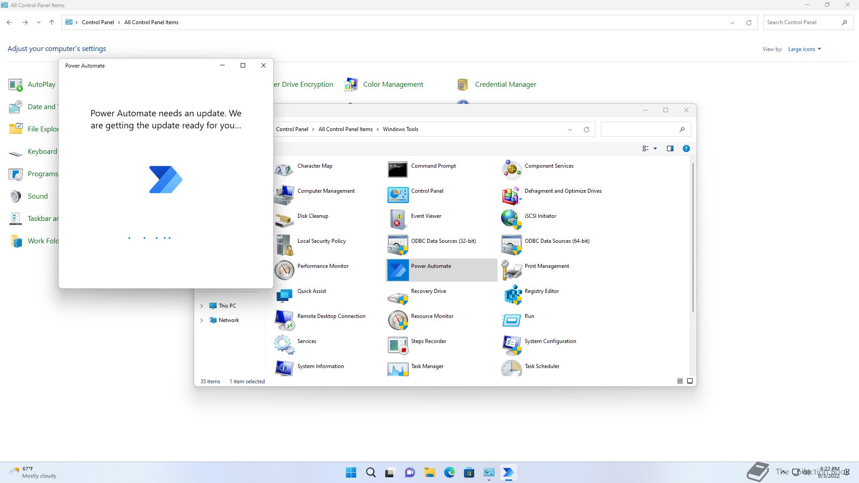Select the Power Automate item in Windows Tools
This screenshot has width=859, height=483.
(x=442, y=270)
